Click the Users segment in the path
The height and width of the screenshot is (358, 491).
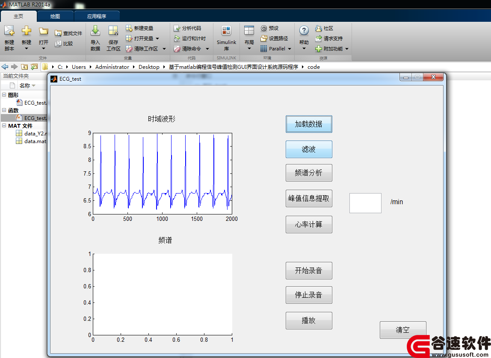[79, 67]
